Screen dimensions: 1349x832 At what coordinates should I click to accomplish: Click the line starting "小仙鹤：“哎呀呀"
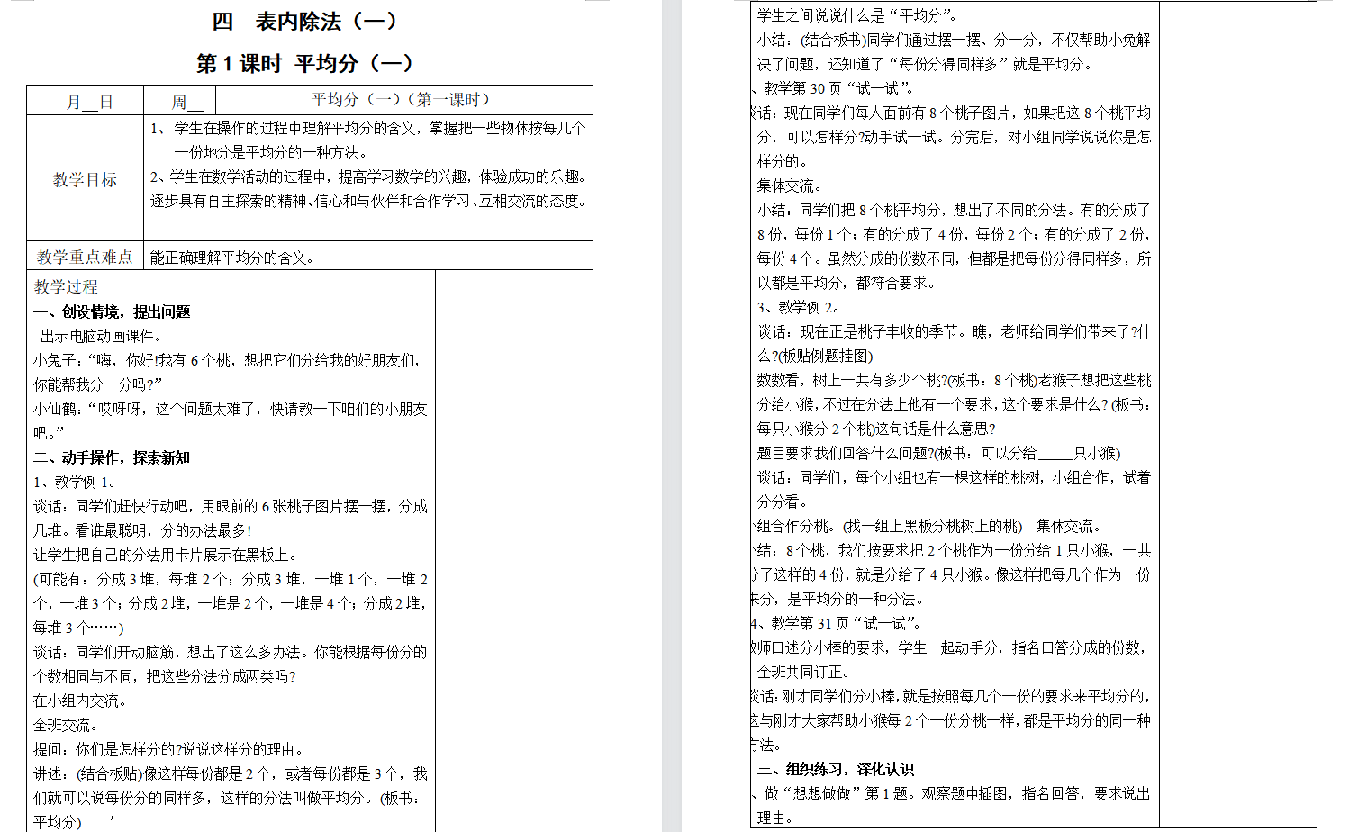(x=230, y=409)
